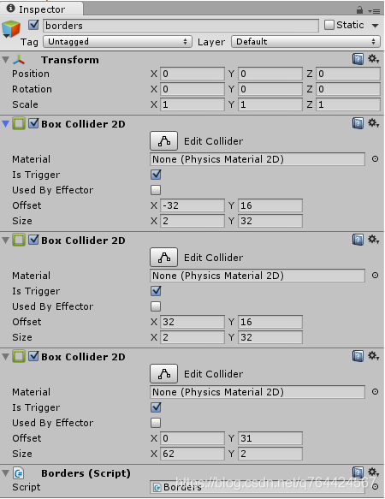Disable the third Box Collider 2D component checkbox
Screen dimensions: 385x499
click(33, 356)
